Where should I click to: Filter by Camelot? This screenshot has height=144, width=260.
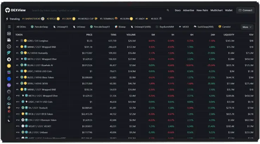tap(225, 27)
